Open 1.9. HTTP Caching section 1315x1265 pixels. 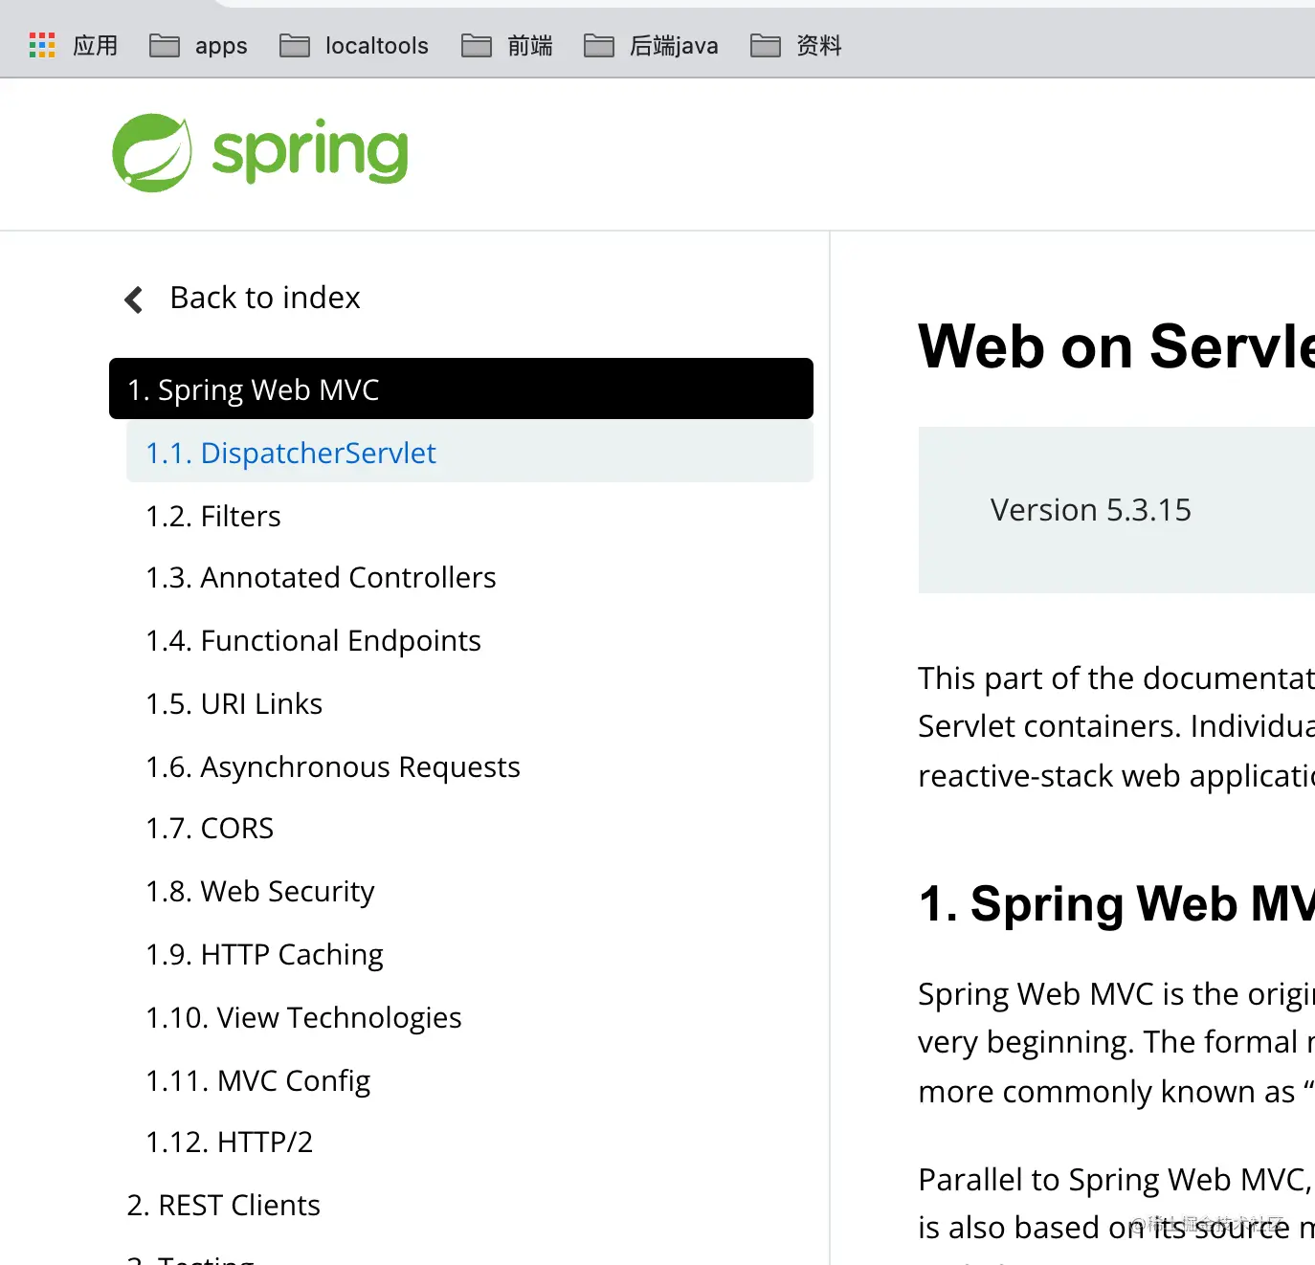264,954
